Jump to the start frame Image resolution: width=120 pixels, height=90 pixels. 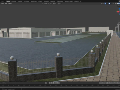[50, 83]
